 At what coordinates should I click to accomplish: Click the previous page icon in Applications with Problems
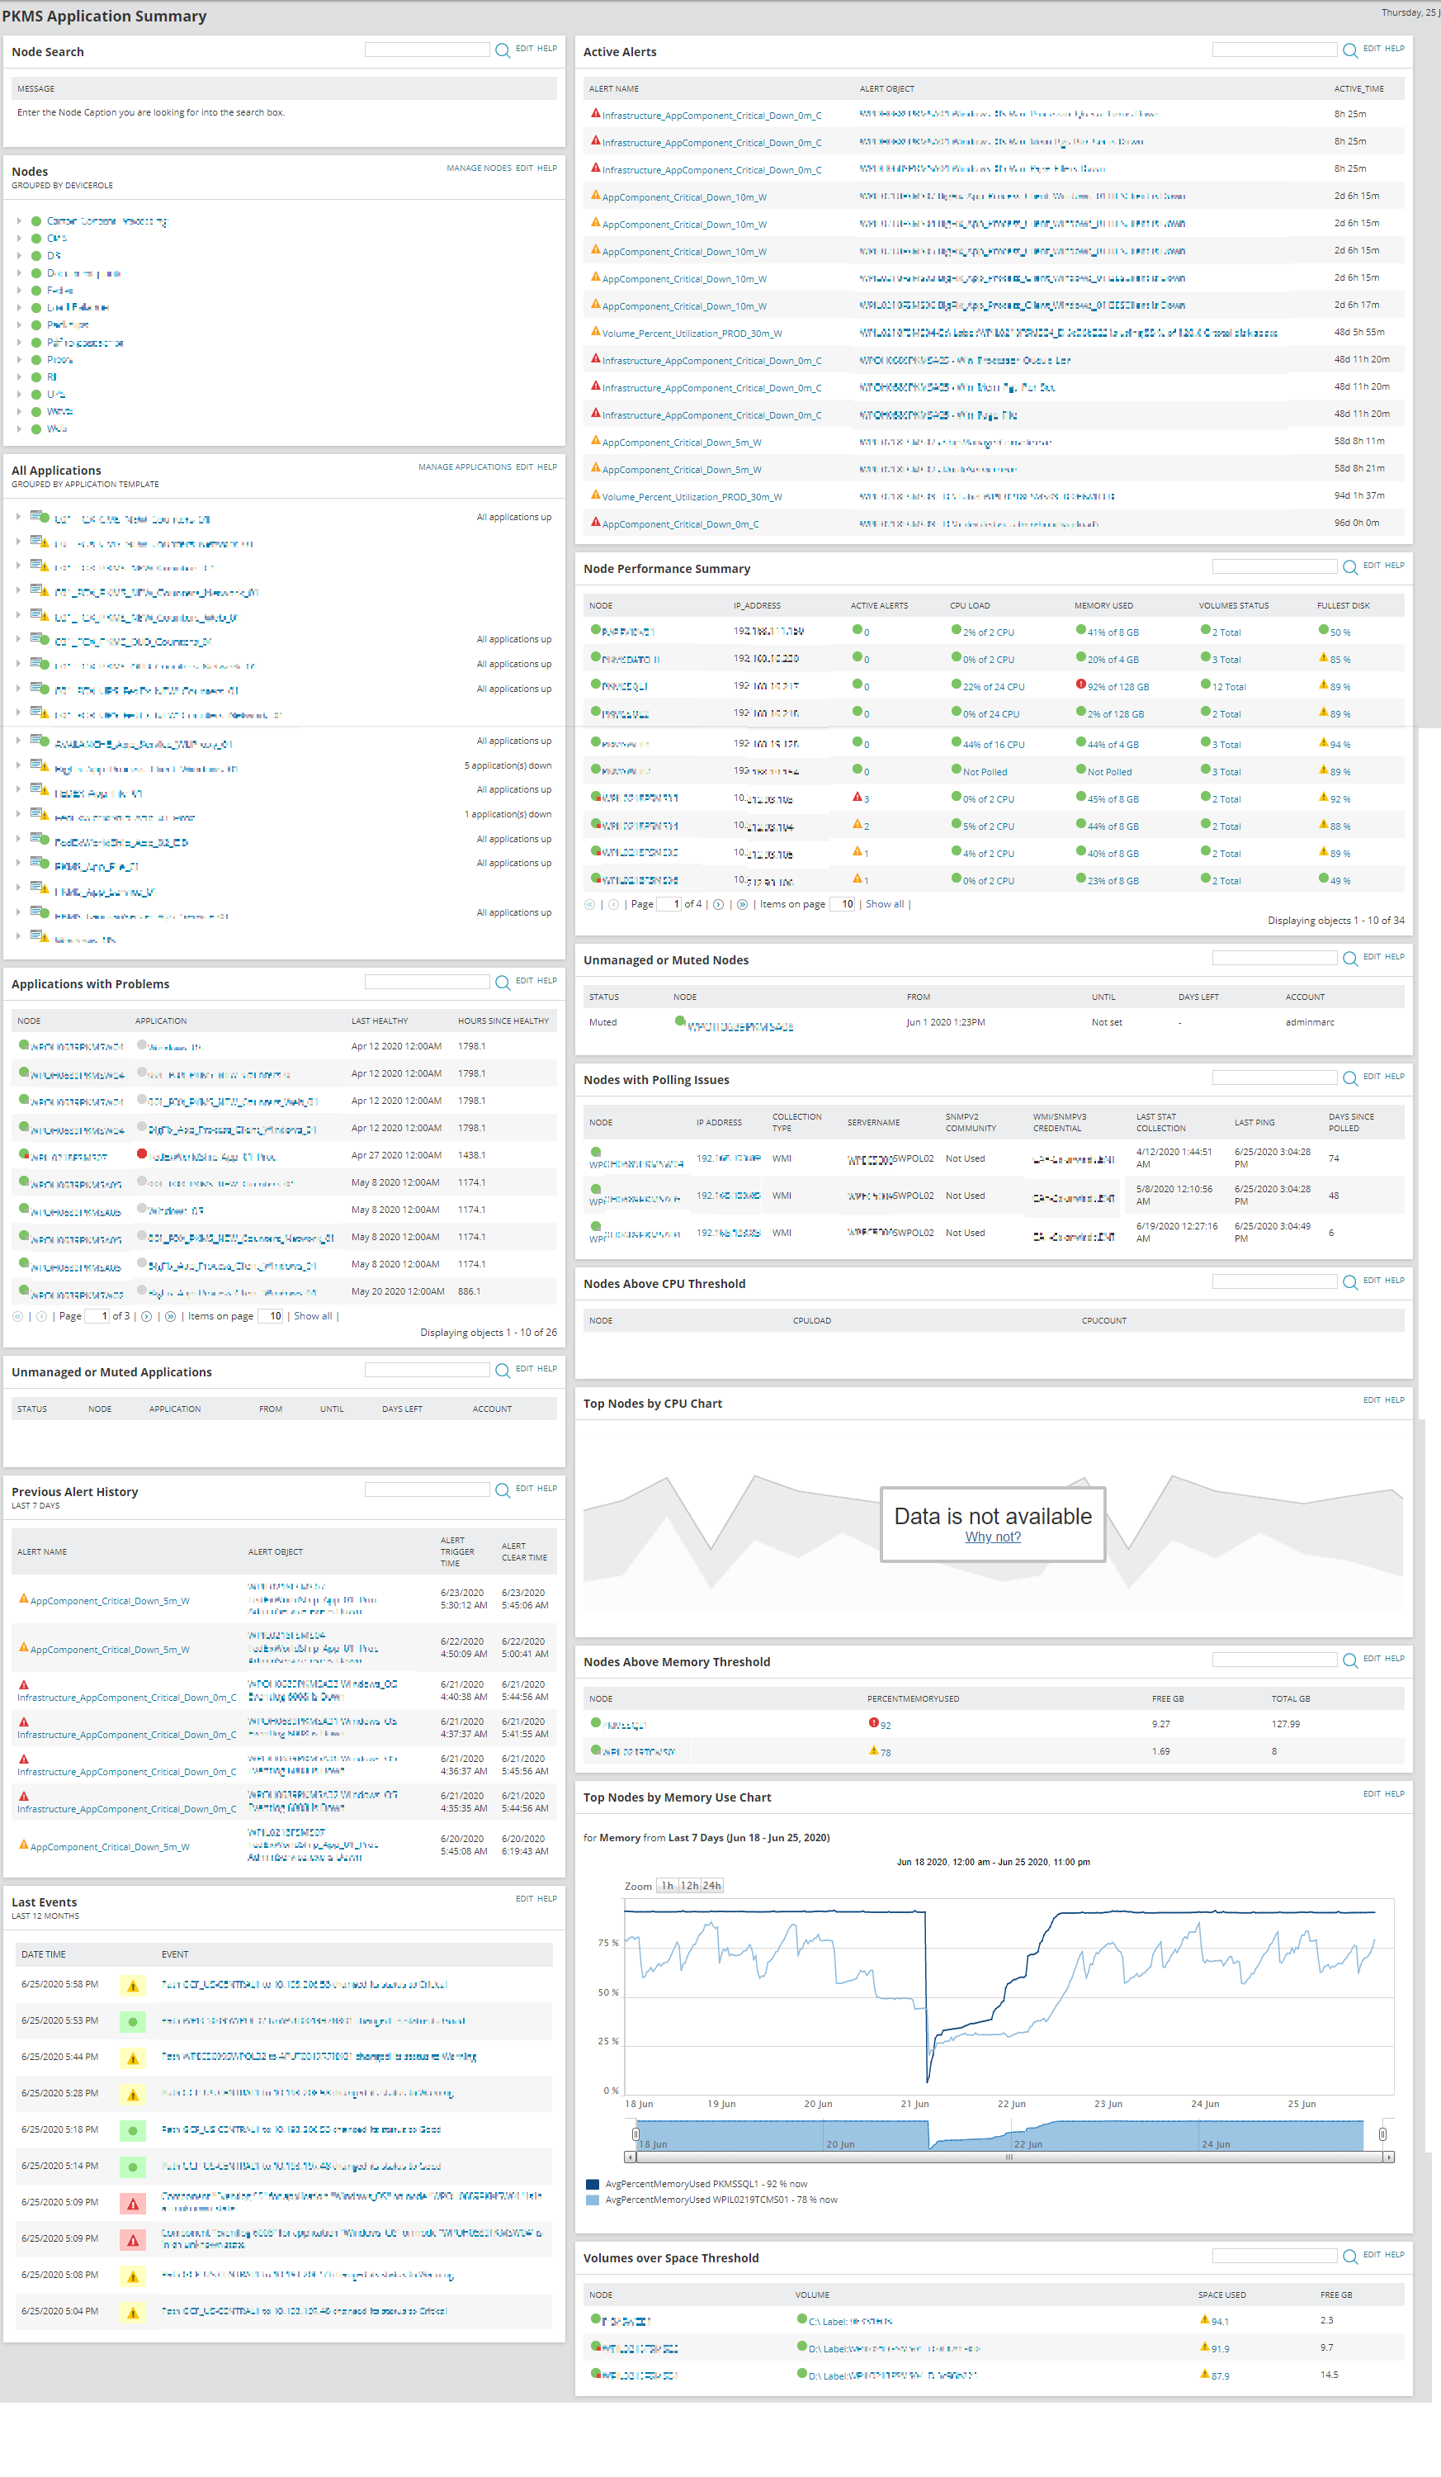pos(41,1316)
